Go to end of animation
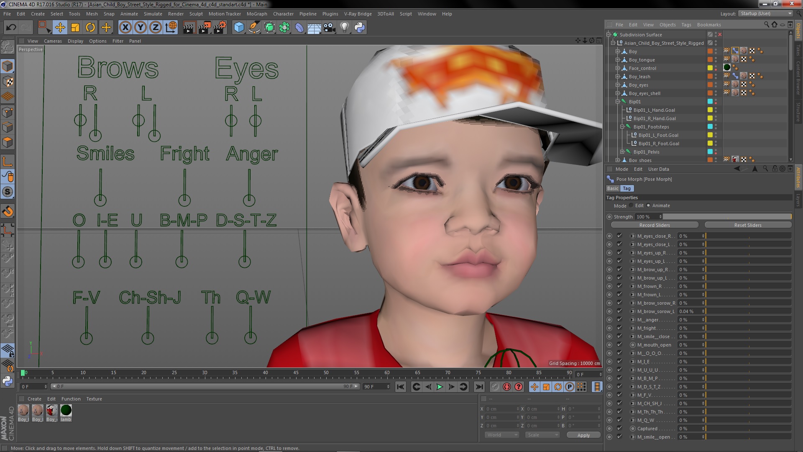Viewport: 803px width, 452px height. click(479, 387)
